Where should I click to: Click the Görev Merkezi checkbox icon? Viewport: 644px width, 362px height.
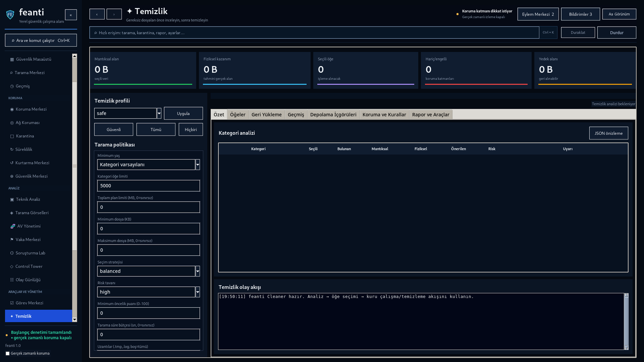click(12, 303)
